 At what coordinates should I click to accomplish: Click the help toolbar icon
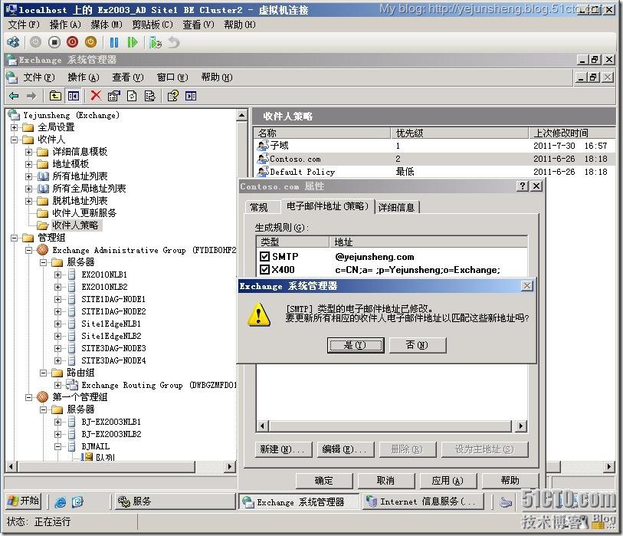click(173, 96)
